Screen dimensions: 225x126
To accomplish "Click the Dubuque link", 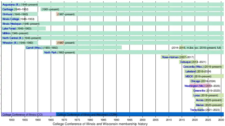I will [185, 62].
